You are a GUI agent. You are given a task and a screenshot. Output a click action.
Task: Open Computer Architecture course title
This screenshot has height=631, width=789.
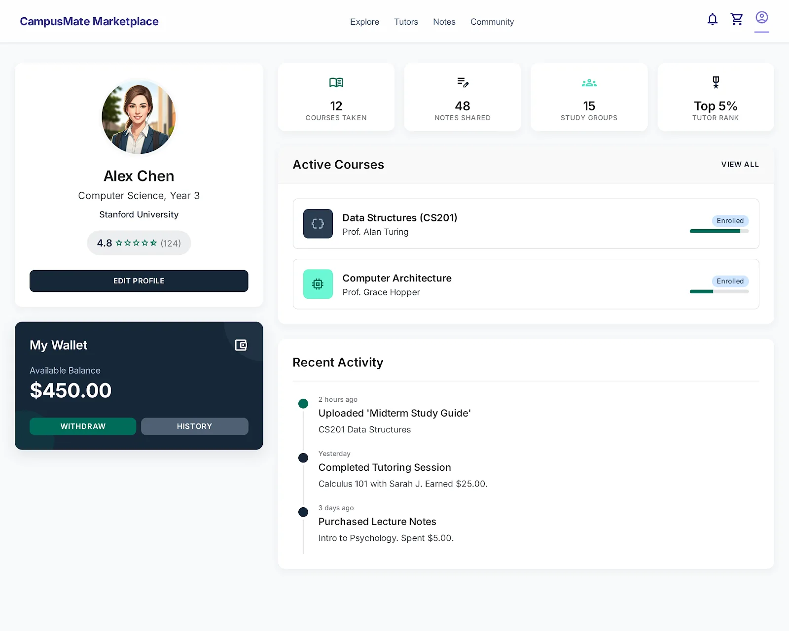[x=397, y=278]
